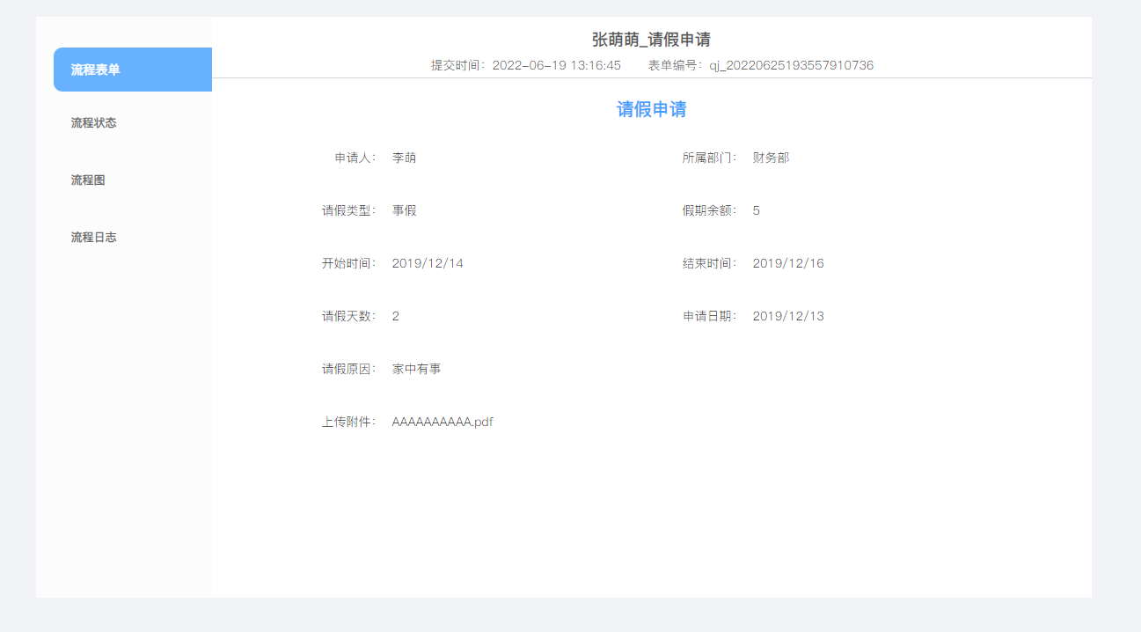The width and height of the screenshot is (1141, 632).
Task: Click the 请假申请 form heading
Action: (x=651, y=109)
